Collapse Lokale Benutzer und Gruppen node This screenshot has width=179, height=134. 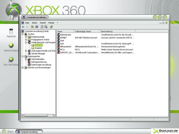(x=26, y=42)
